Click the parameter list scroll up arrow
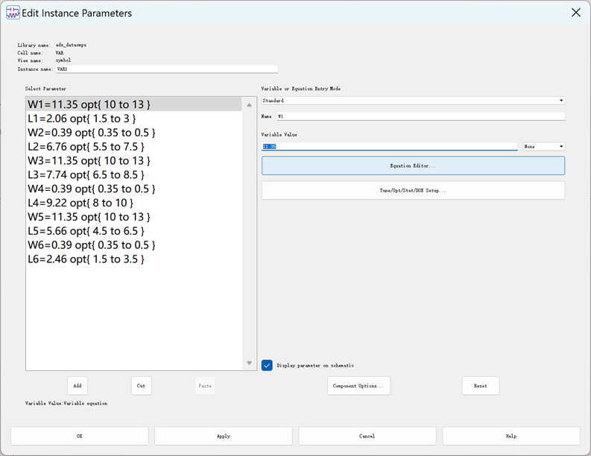591x456 pixels. (249, 105)
